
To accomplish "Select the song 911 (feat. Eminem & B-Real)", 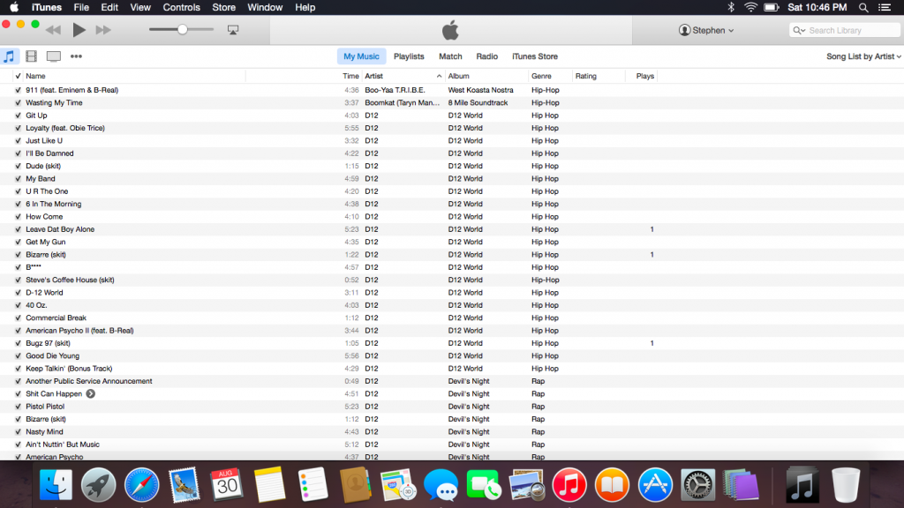I will [72, 90].
